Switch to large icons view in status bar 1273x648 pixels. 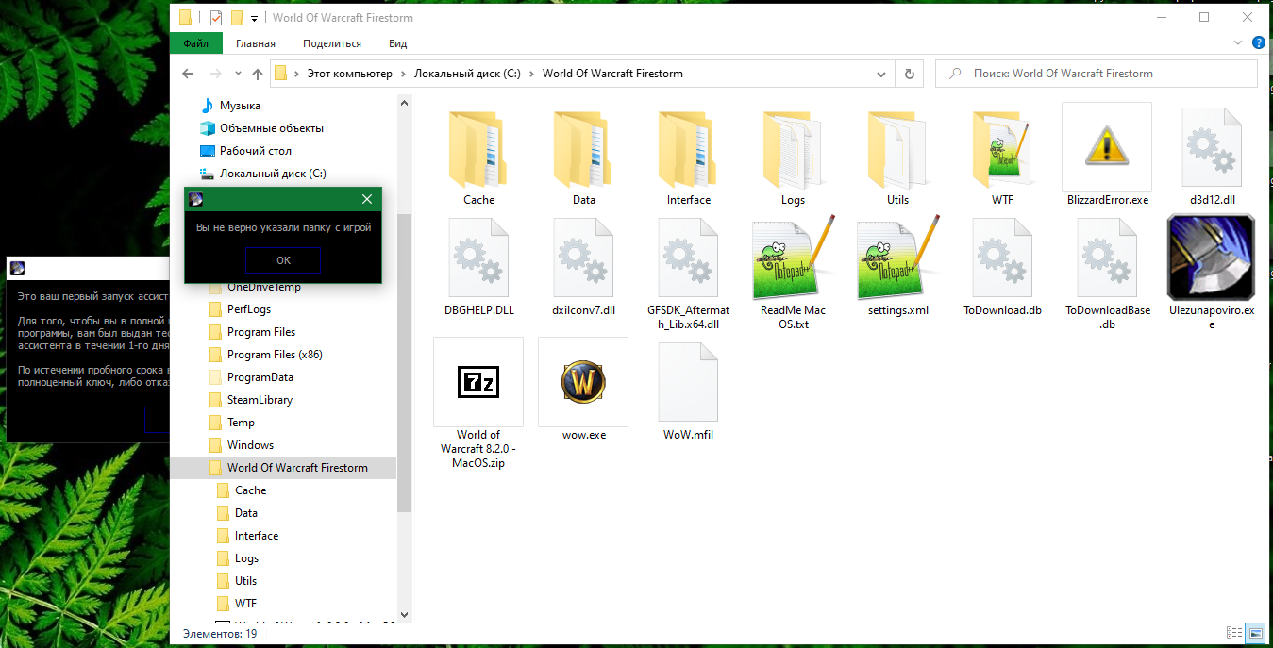click(1255, 633)
